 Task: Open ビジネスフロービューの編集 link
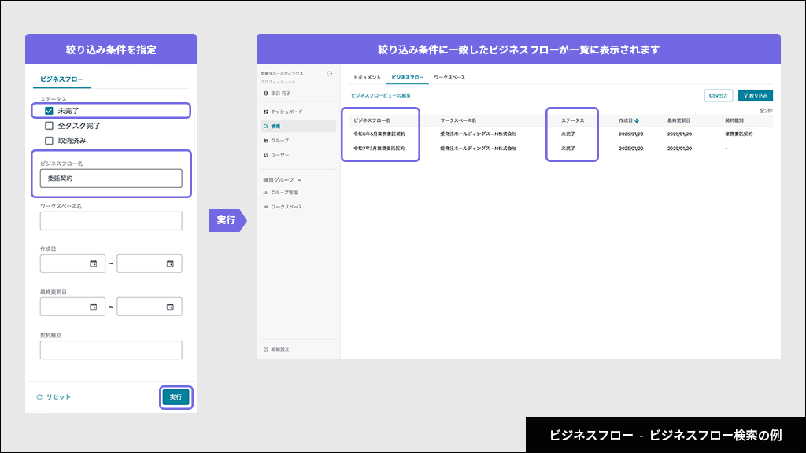[x=381, y=95]
